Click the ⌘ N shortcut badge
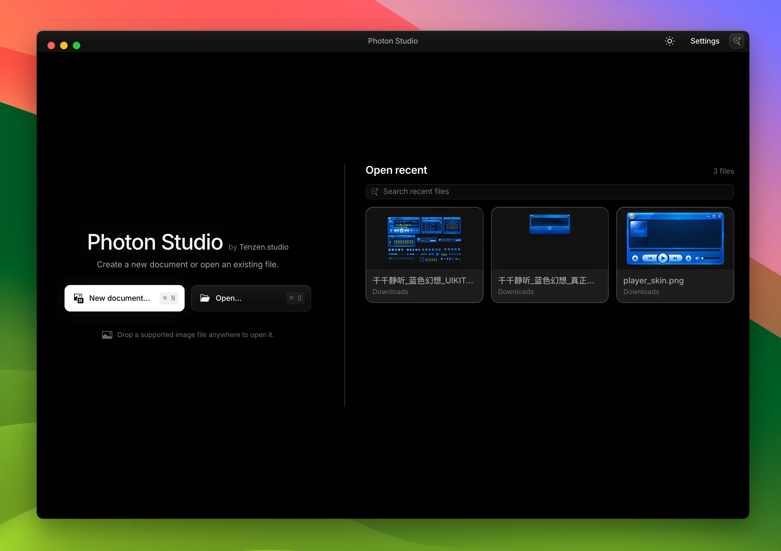 click(x=169, y=298)
